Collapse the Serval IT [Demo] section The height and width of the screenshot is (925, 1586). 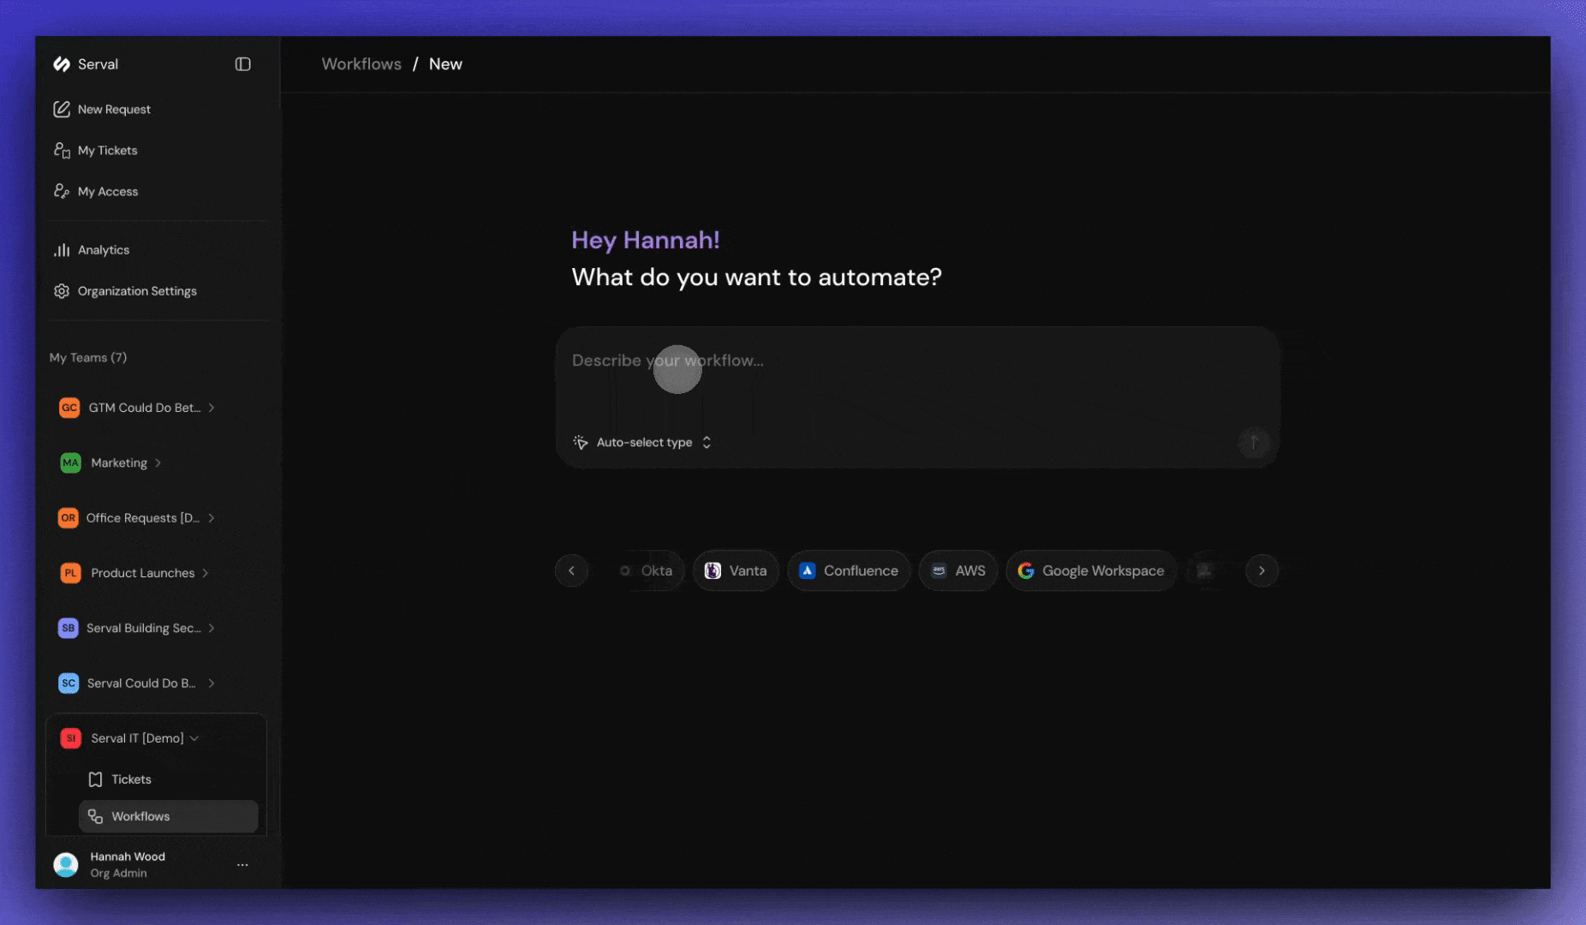tap(194, 737)
